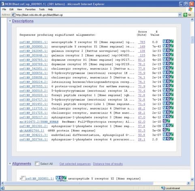
Task: Open U icon for cholinergic muscarinic 5 row
Action: pyautogui.click(x=165, y=77)
